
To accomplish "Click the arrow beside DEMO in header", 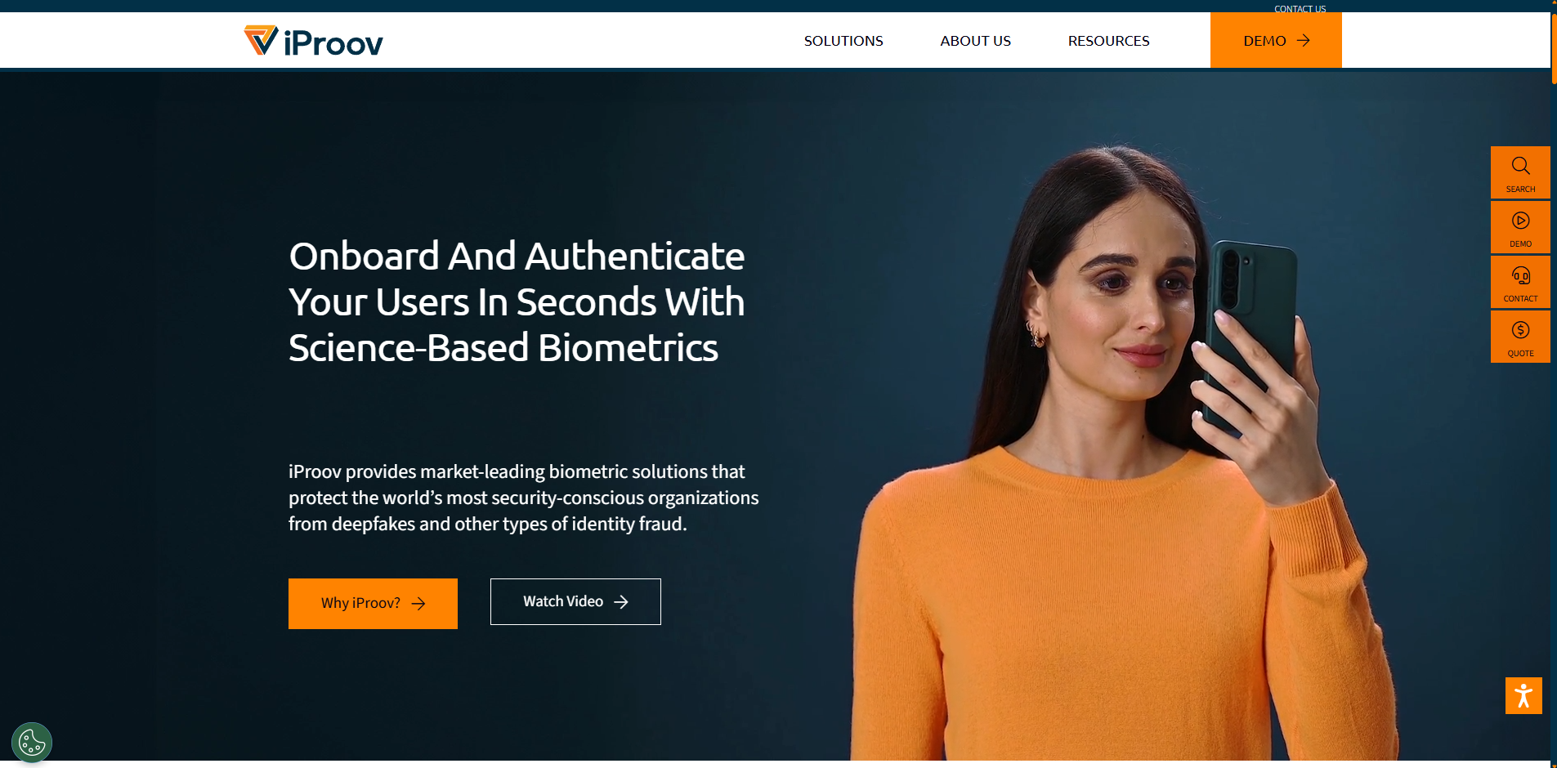I will [x=1304, y=40].
